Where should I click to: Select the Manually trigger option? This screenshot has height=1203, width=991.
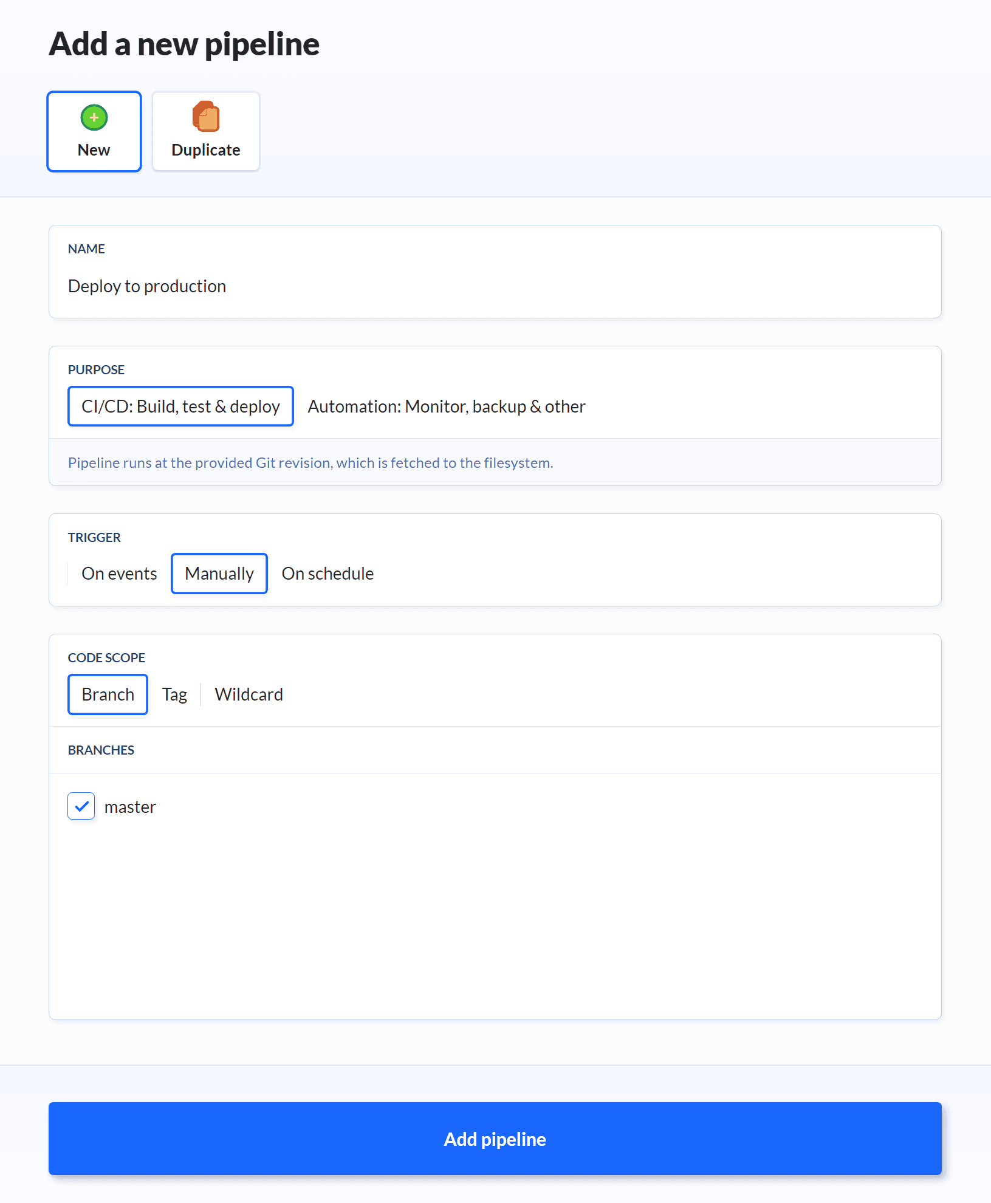[x=219, y=574]
